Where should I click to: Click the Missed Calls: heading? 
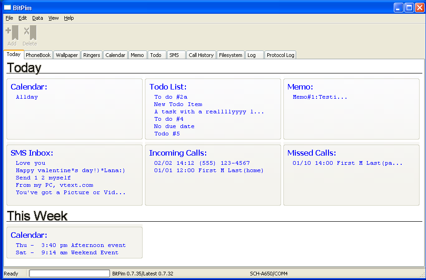(311, 153)
